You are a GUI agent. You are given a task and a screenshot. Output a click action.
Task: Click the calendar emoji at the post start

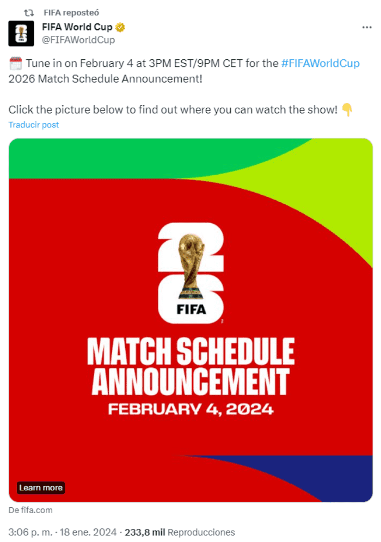click(15, 63)
